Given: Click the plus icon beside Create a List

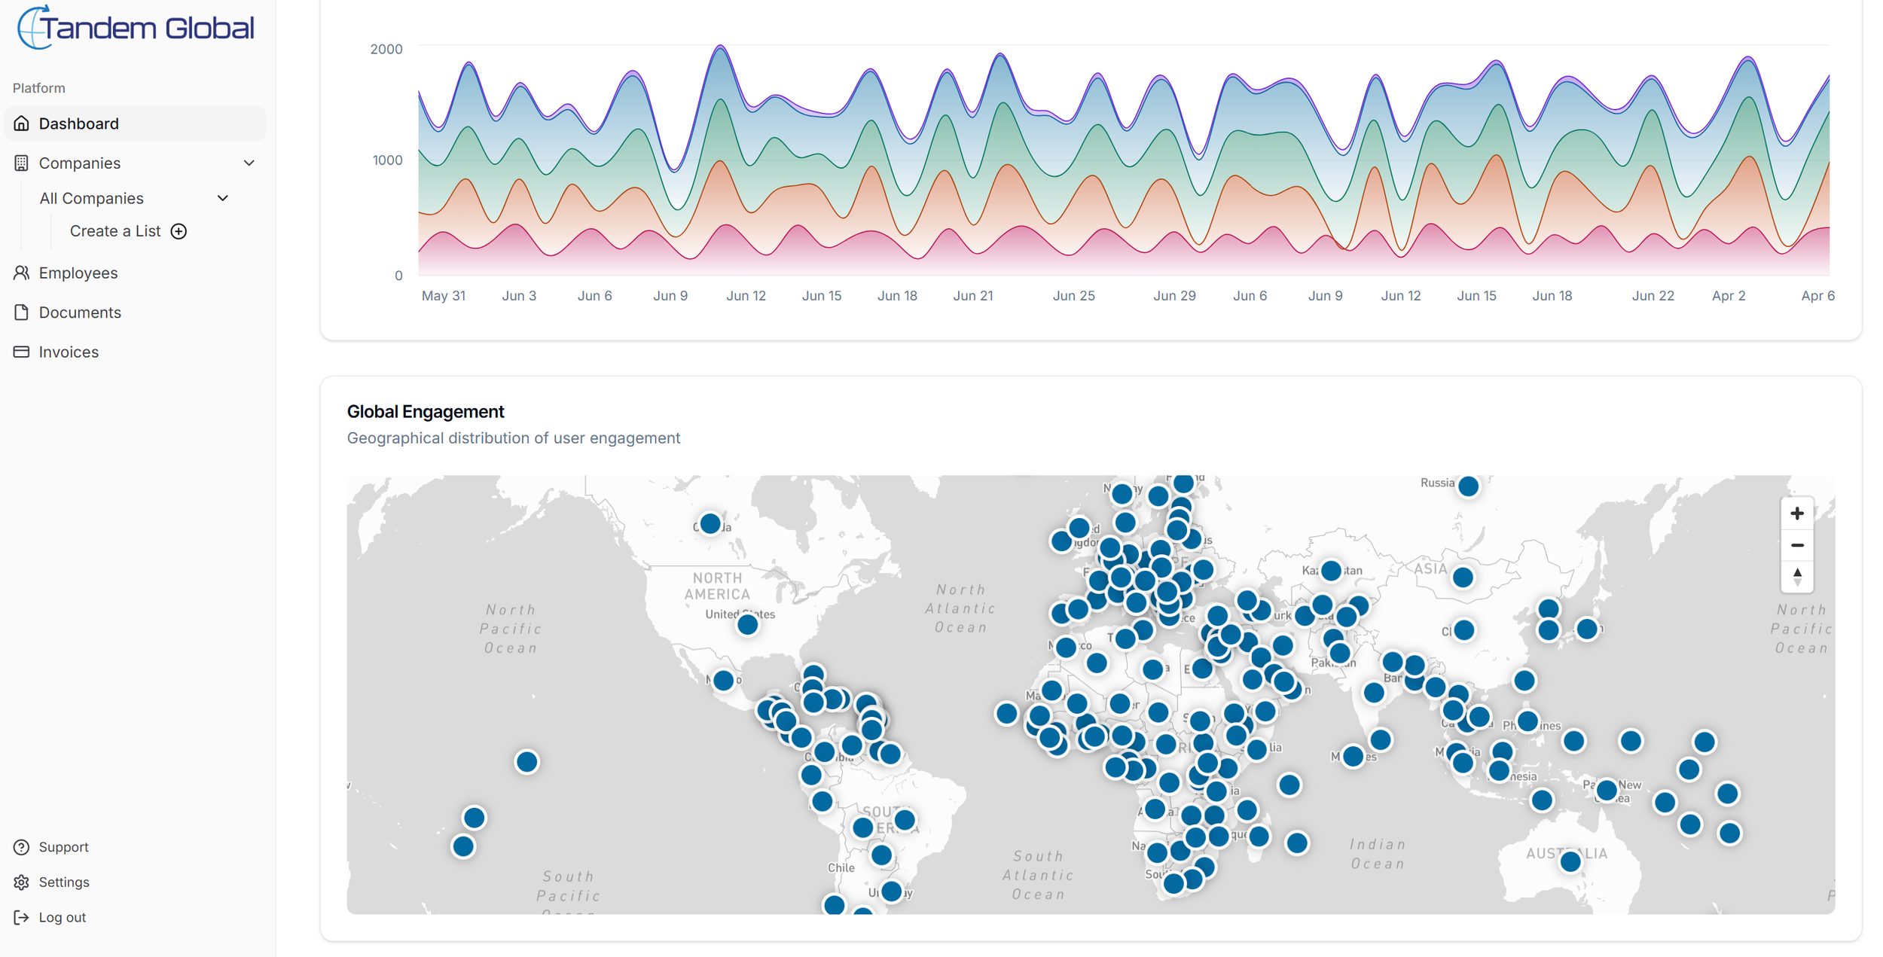Looking at the screenshot, I should pyautogui.click(x=179, y=231).
